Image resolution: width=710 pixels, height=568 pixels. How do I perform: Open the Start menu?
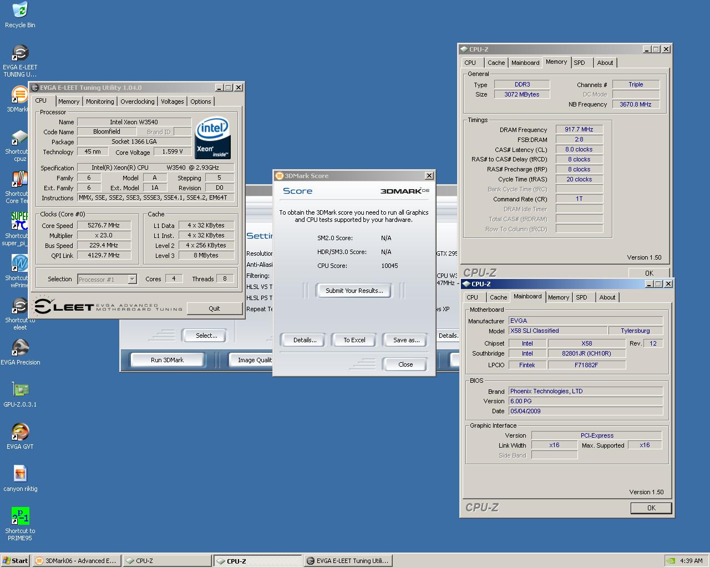point(16,560)
